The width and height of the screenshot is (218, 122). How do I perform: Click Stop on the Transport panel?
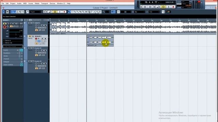(x=163, y=7)
